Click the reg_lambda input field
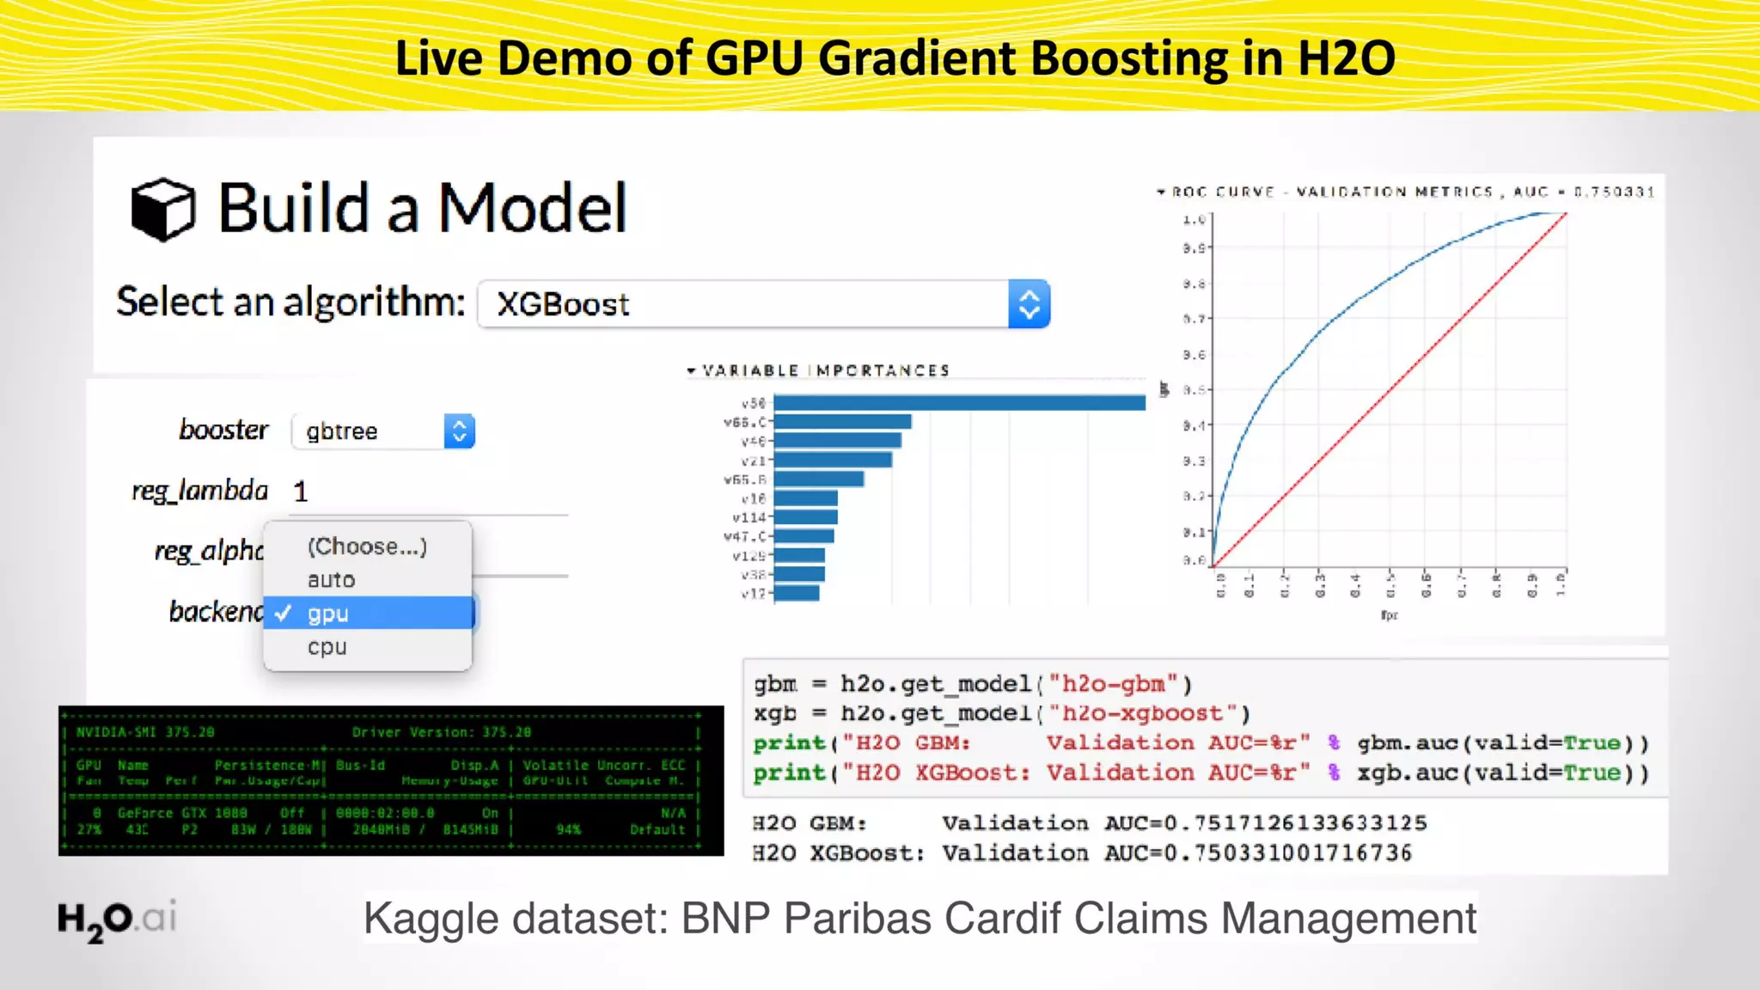The image size is (1760, 990). point(430,492)
